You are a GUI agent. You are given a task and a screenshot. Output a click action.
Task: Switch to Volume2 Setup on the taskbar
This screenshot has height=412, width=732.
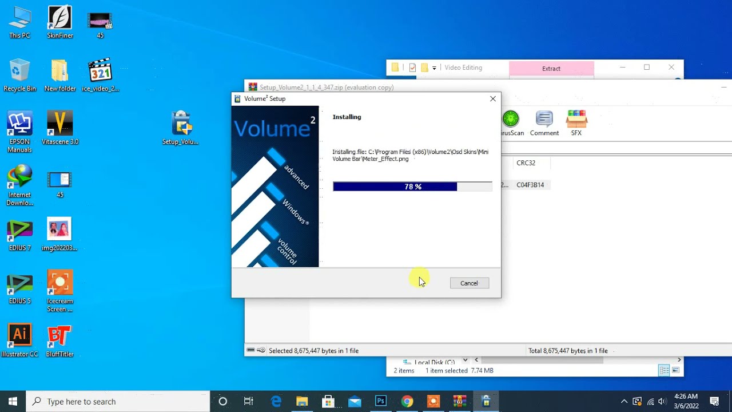(486, 401)
